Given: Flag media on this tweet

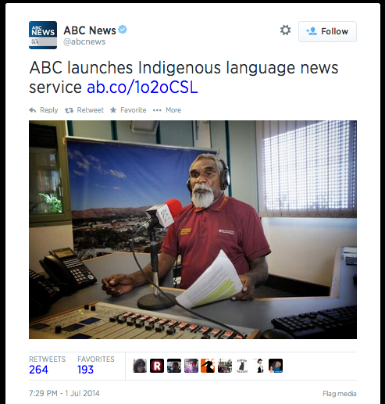Looking at the screenshot, I should (x=340, y=394).
